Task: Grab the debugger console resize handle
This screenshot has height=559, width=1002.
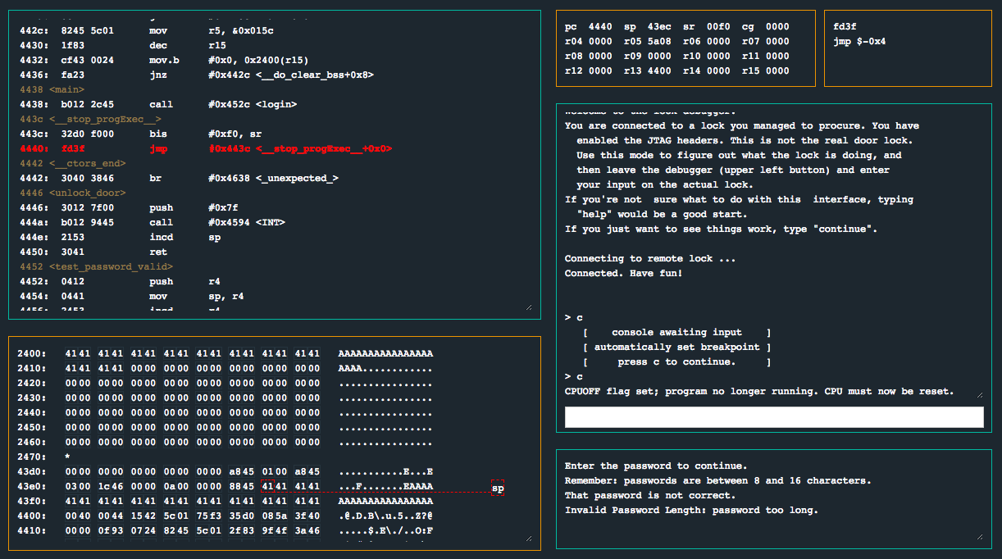Action: tap(979, 393)
